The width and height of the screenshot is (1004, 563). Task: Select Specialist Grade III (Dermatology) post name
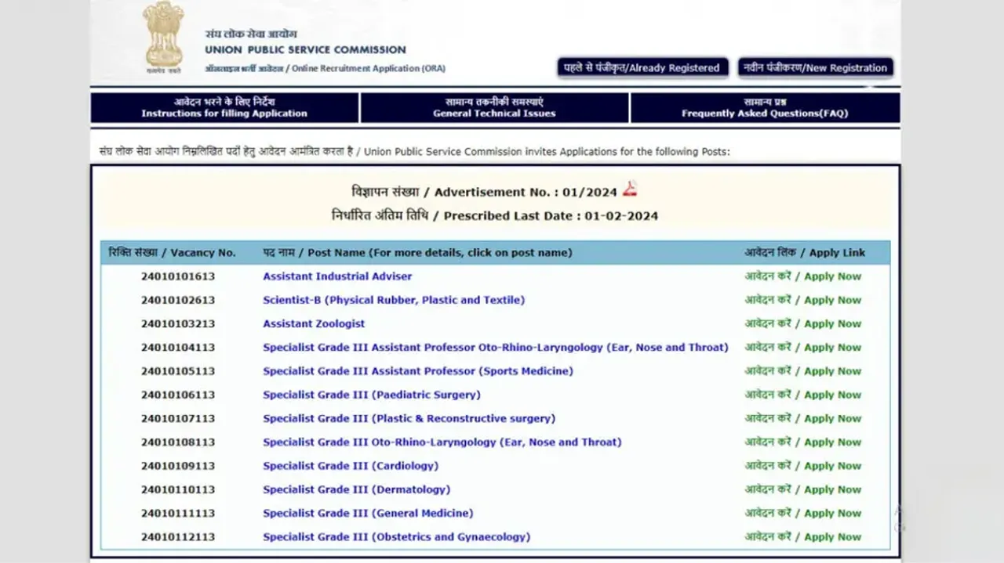(357, 489)
